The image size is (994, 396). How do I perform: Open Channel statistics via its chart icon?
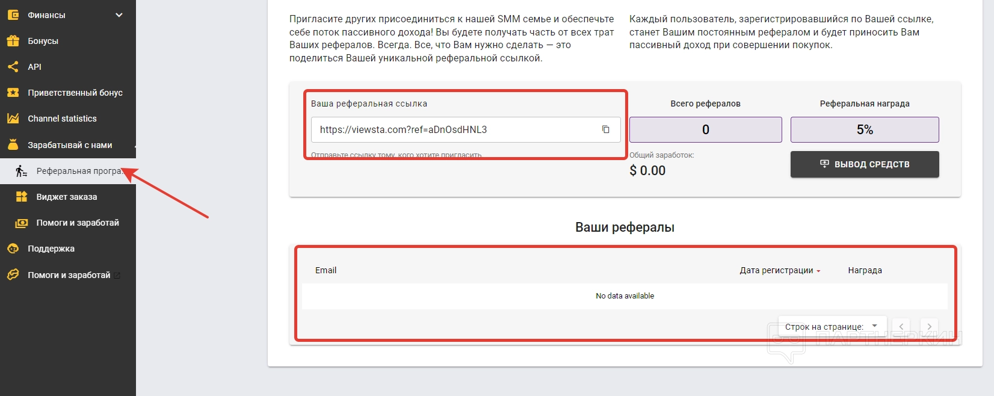pos(13,119)
